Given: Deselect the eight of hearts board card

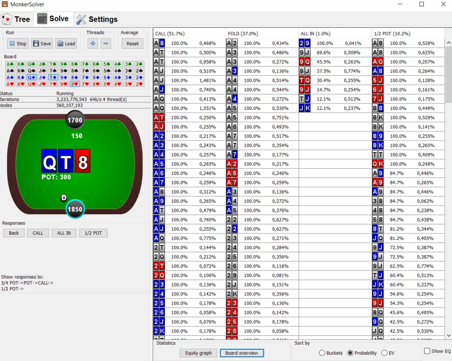Looking at the screenshot, I should (74, 84).
